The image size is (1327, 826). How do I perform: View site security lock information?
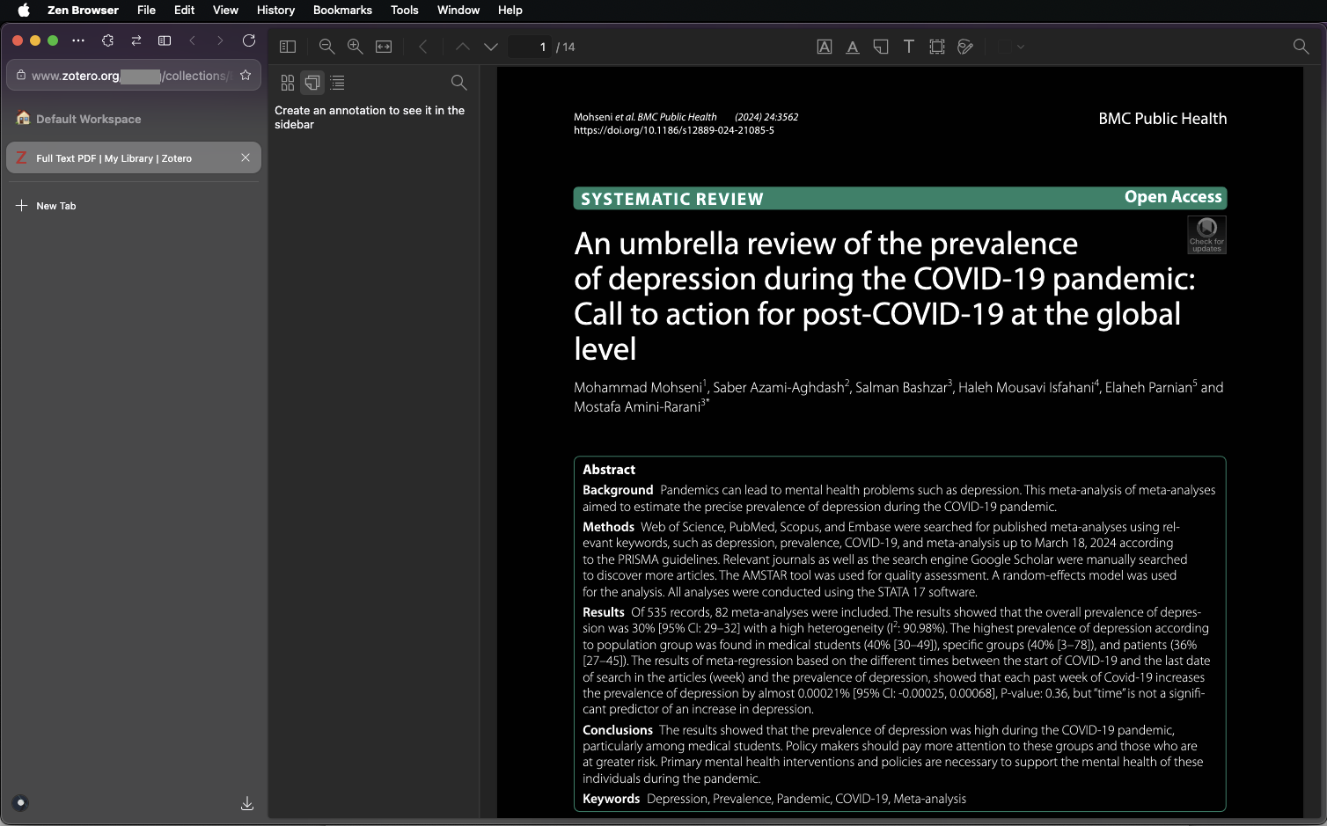pyautogui.click(x=21, y=76)
